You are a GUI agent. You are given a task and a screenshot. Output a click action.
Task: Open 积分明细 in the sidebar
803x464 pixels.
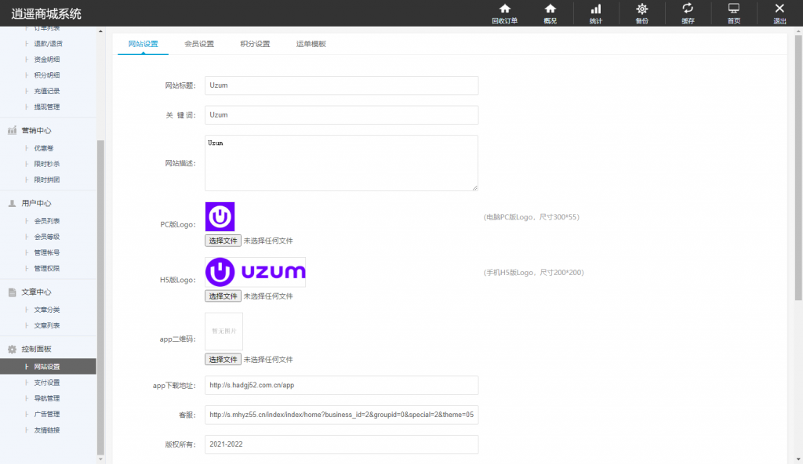[x=47, y=75]
